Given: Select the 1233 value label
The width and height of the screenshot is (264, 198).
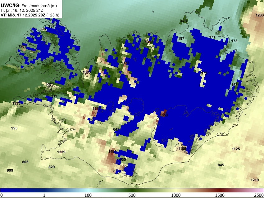Looking at the screenshot, I should point(260,15).
